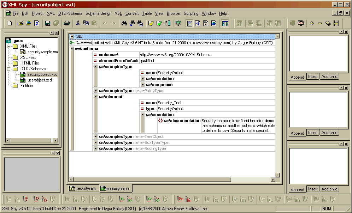352x213 pixels.
Task: Click the name value SecurityObject cell
Action: [x=216, y=73]
